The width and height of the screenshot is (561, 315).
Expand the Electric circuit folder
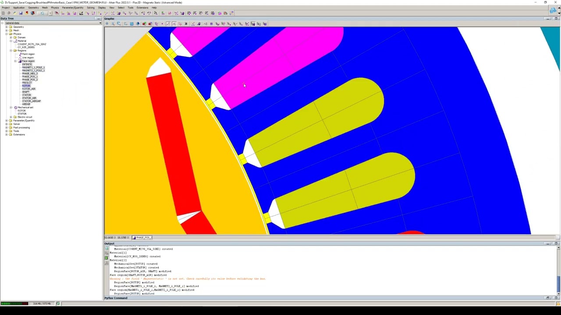(x=11, y=117)
